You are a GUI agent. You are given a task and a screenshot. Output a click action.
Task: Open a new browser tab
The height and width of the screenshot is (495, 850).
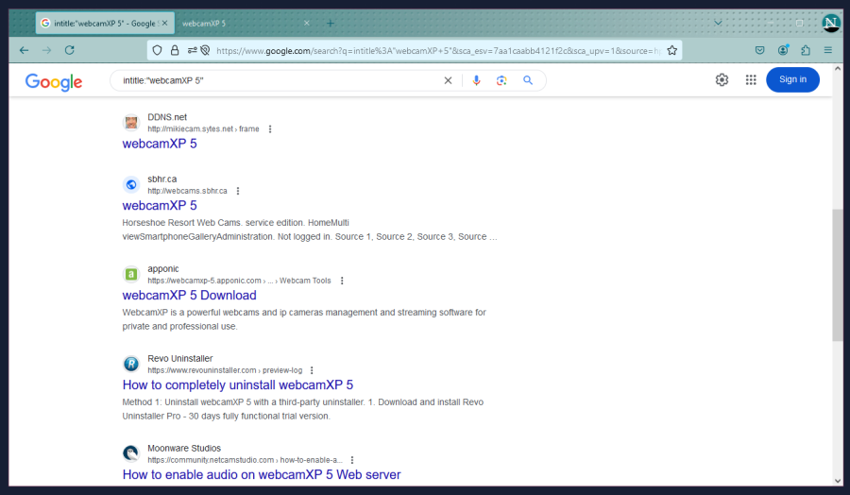click(330, 23)
